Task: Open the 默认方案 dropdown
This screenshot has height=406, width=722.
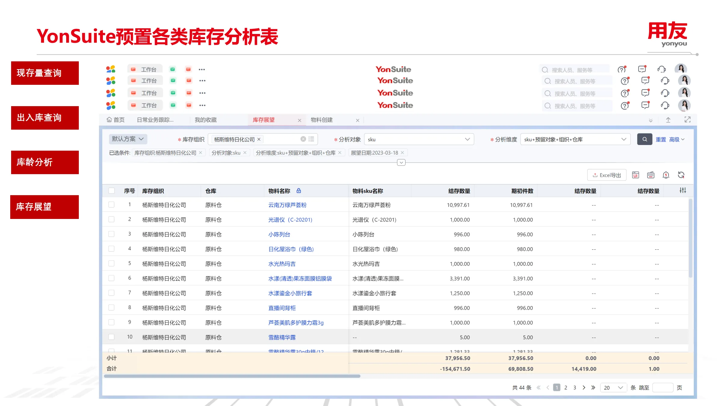Action: [x=128, y=139]
